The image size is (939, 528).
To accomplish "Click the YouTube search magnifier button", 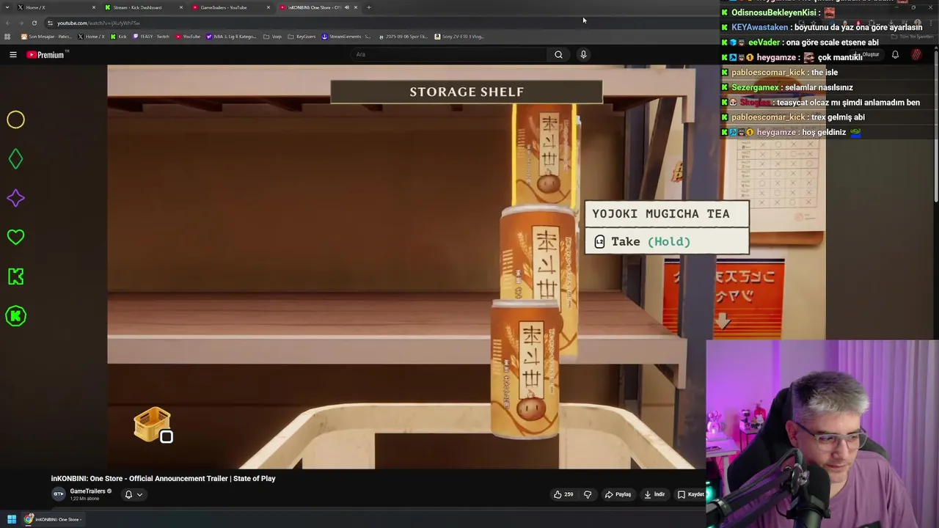I will 558,54.
